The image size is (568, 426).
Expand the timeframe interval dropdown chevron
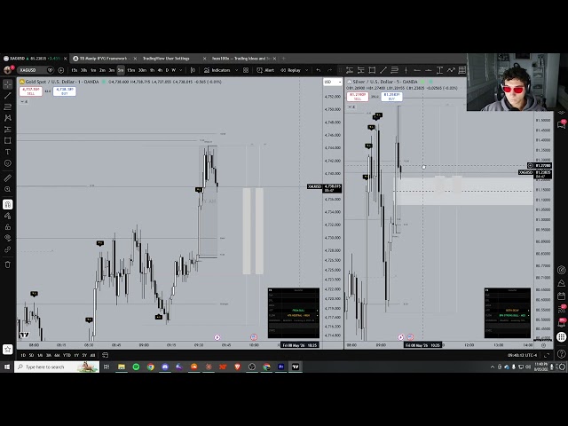180,70
